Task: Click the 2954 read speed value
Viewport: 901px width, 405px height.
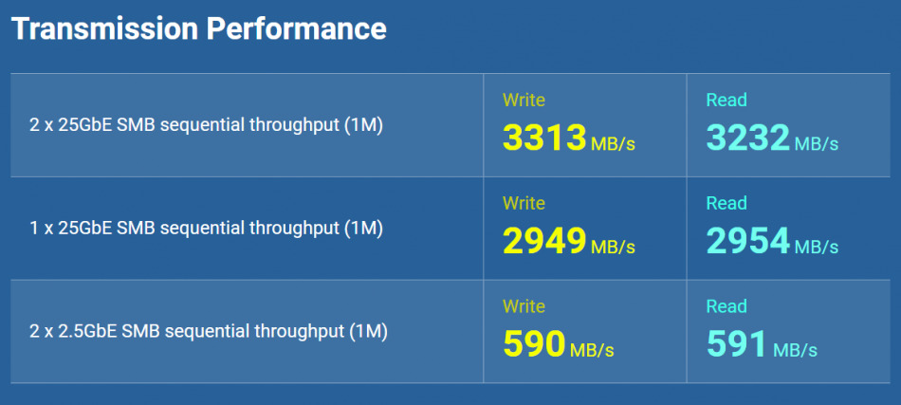Action: pyautogui.click(x=747, y=242)
